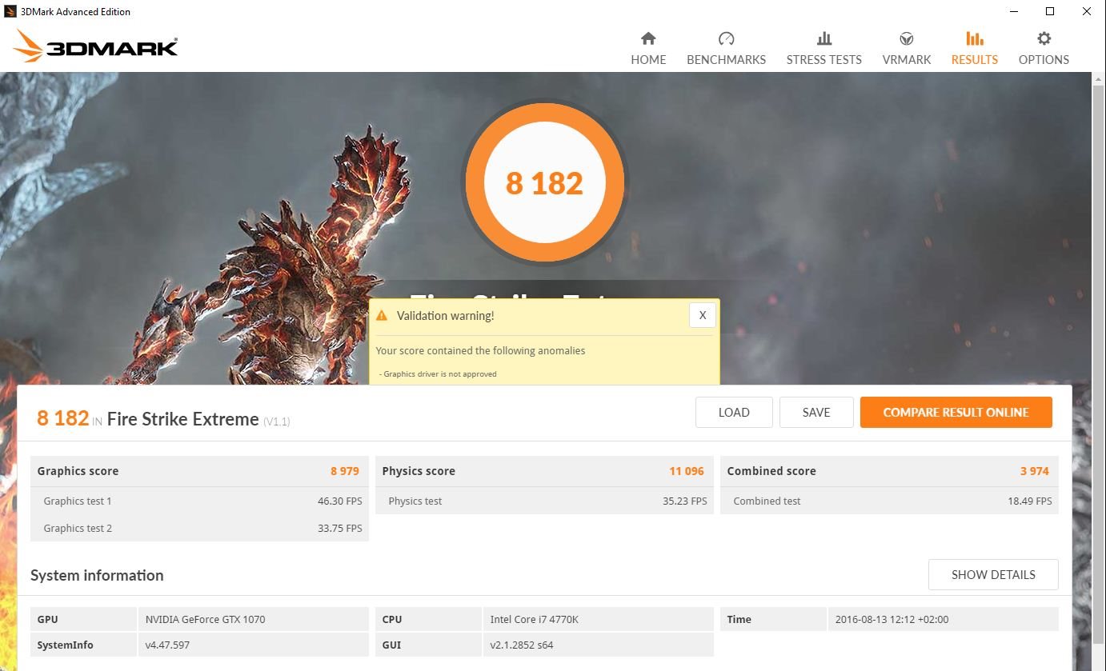Click the validation warning triangle icon
This screenshot has height=671, width=1106.
tap(382, 316)
